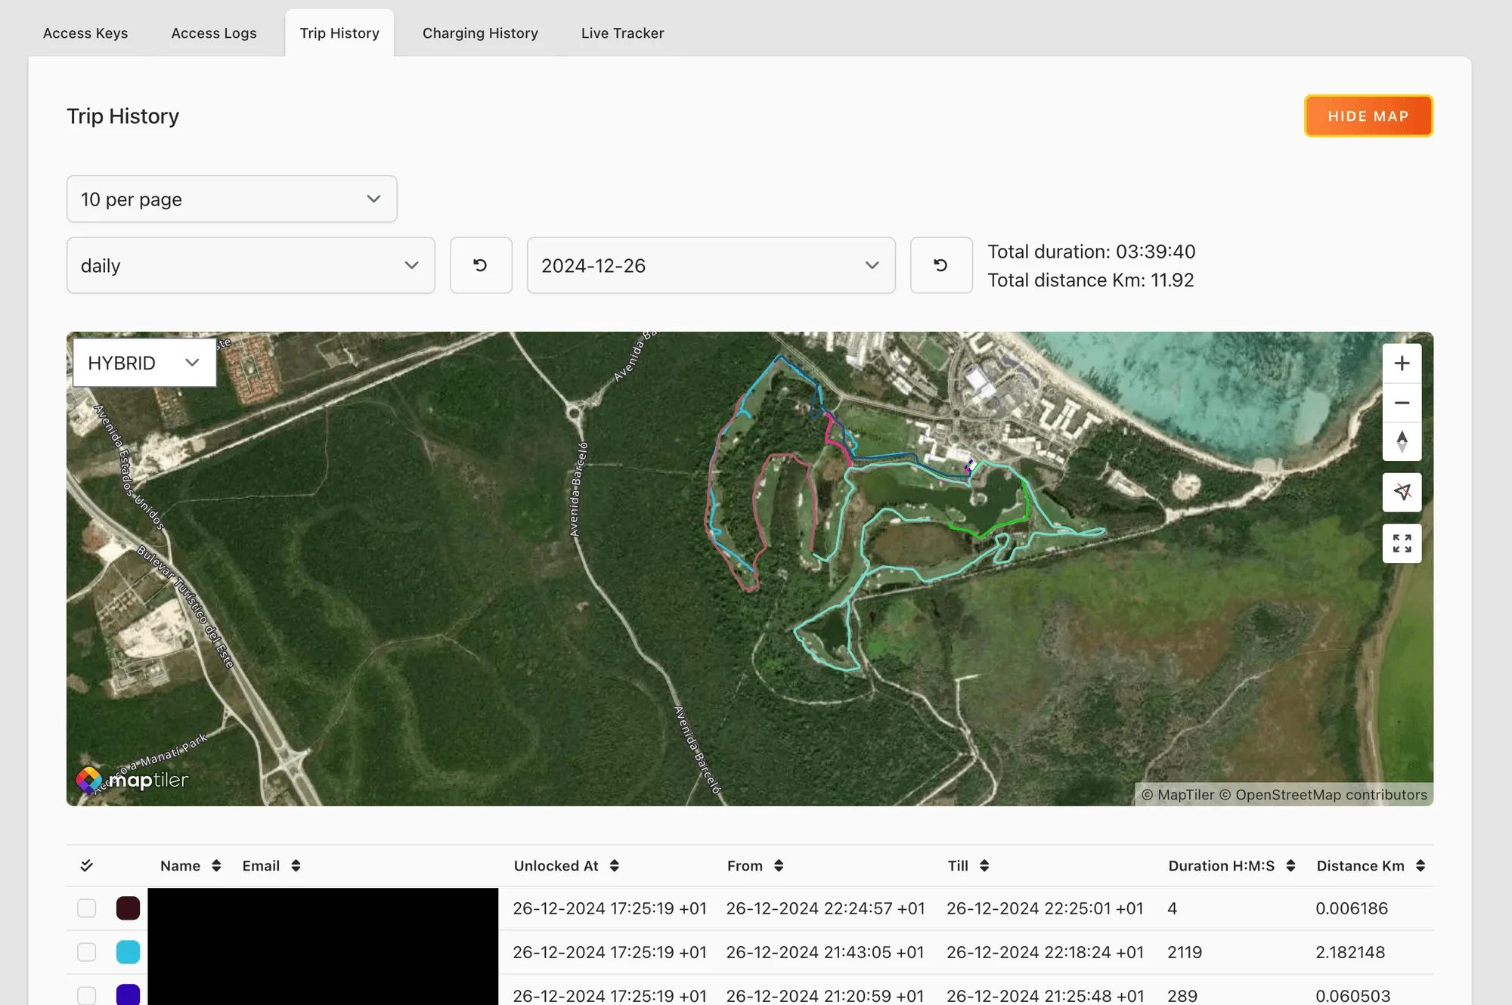Change map style from HYBRID dropdown
Viewport: 1512px width, 1005px height.
click(x=144, y=363)
